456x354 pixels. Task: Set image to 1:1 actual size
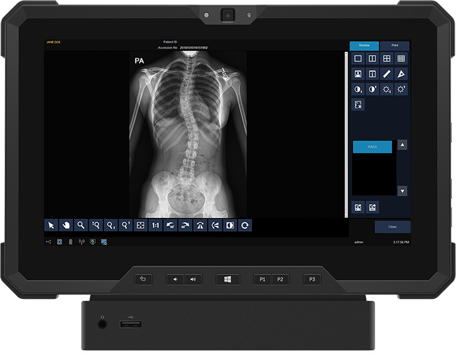pos(155,225)
